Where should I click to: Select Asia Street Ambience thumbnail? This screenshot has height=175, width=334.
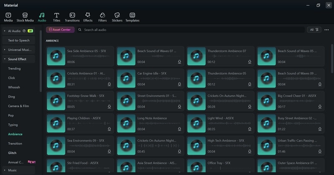[x=126, y=166]
